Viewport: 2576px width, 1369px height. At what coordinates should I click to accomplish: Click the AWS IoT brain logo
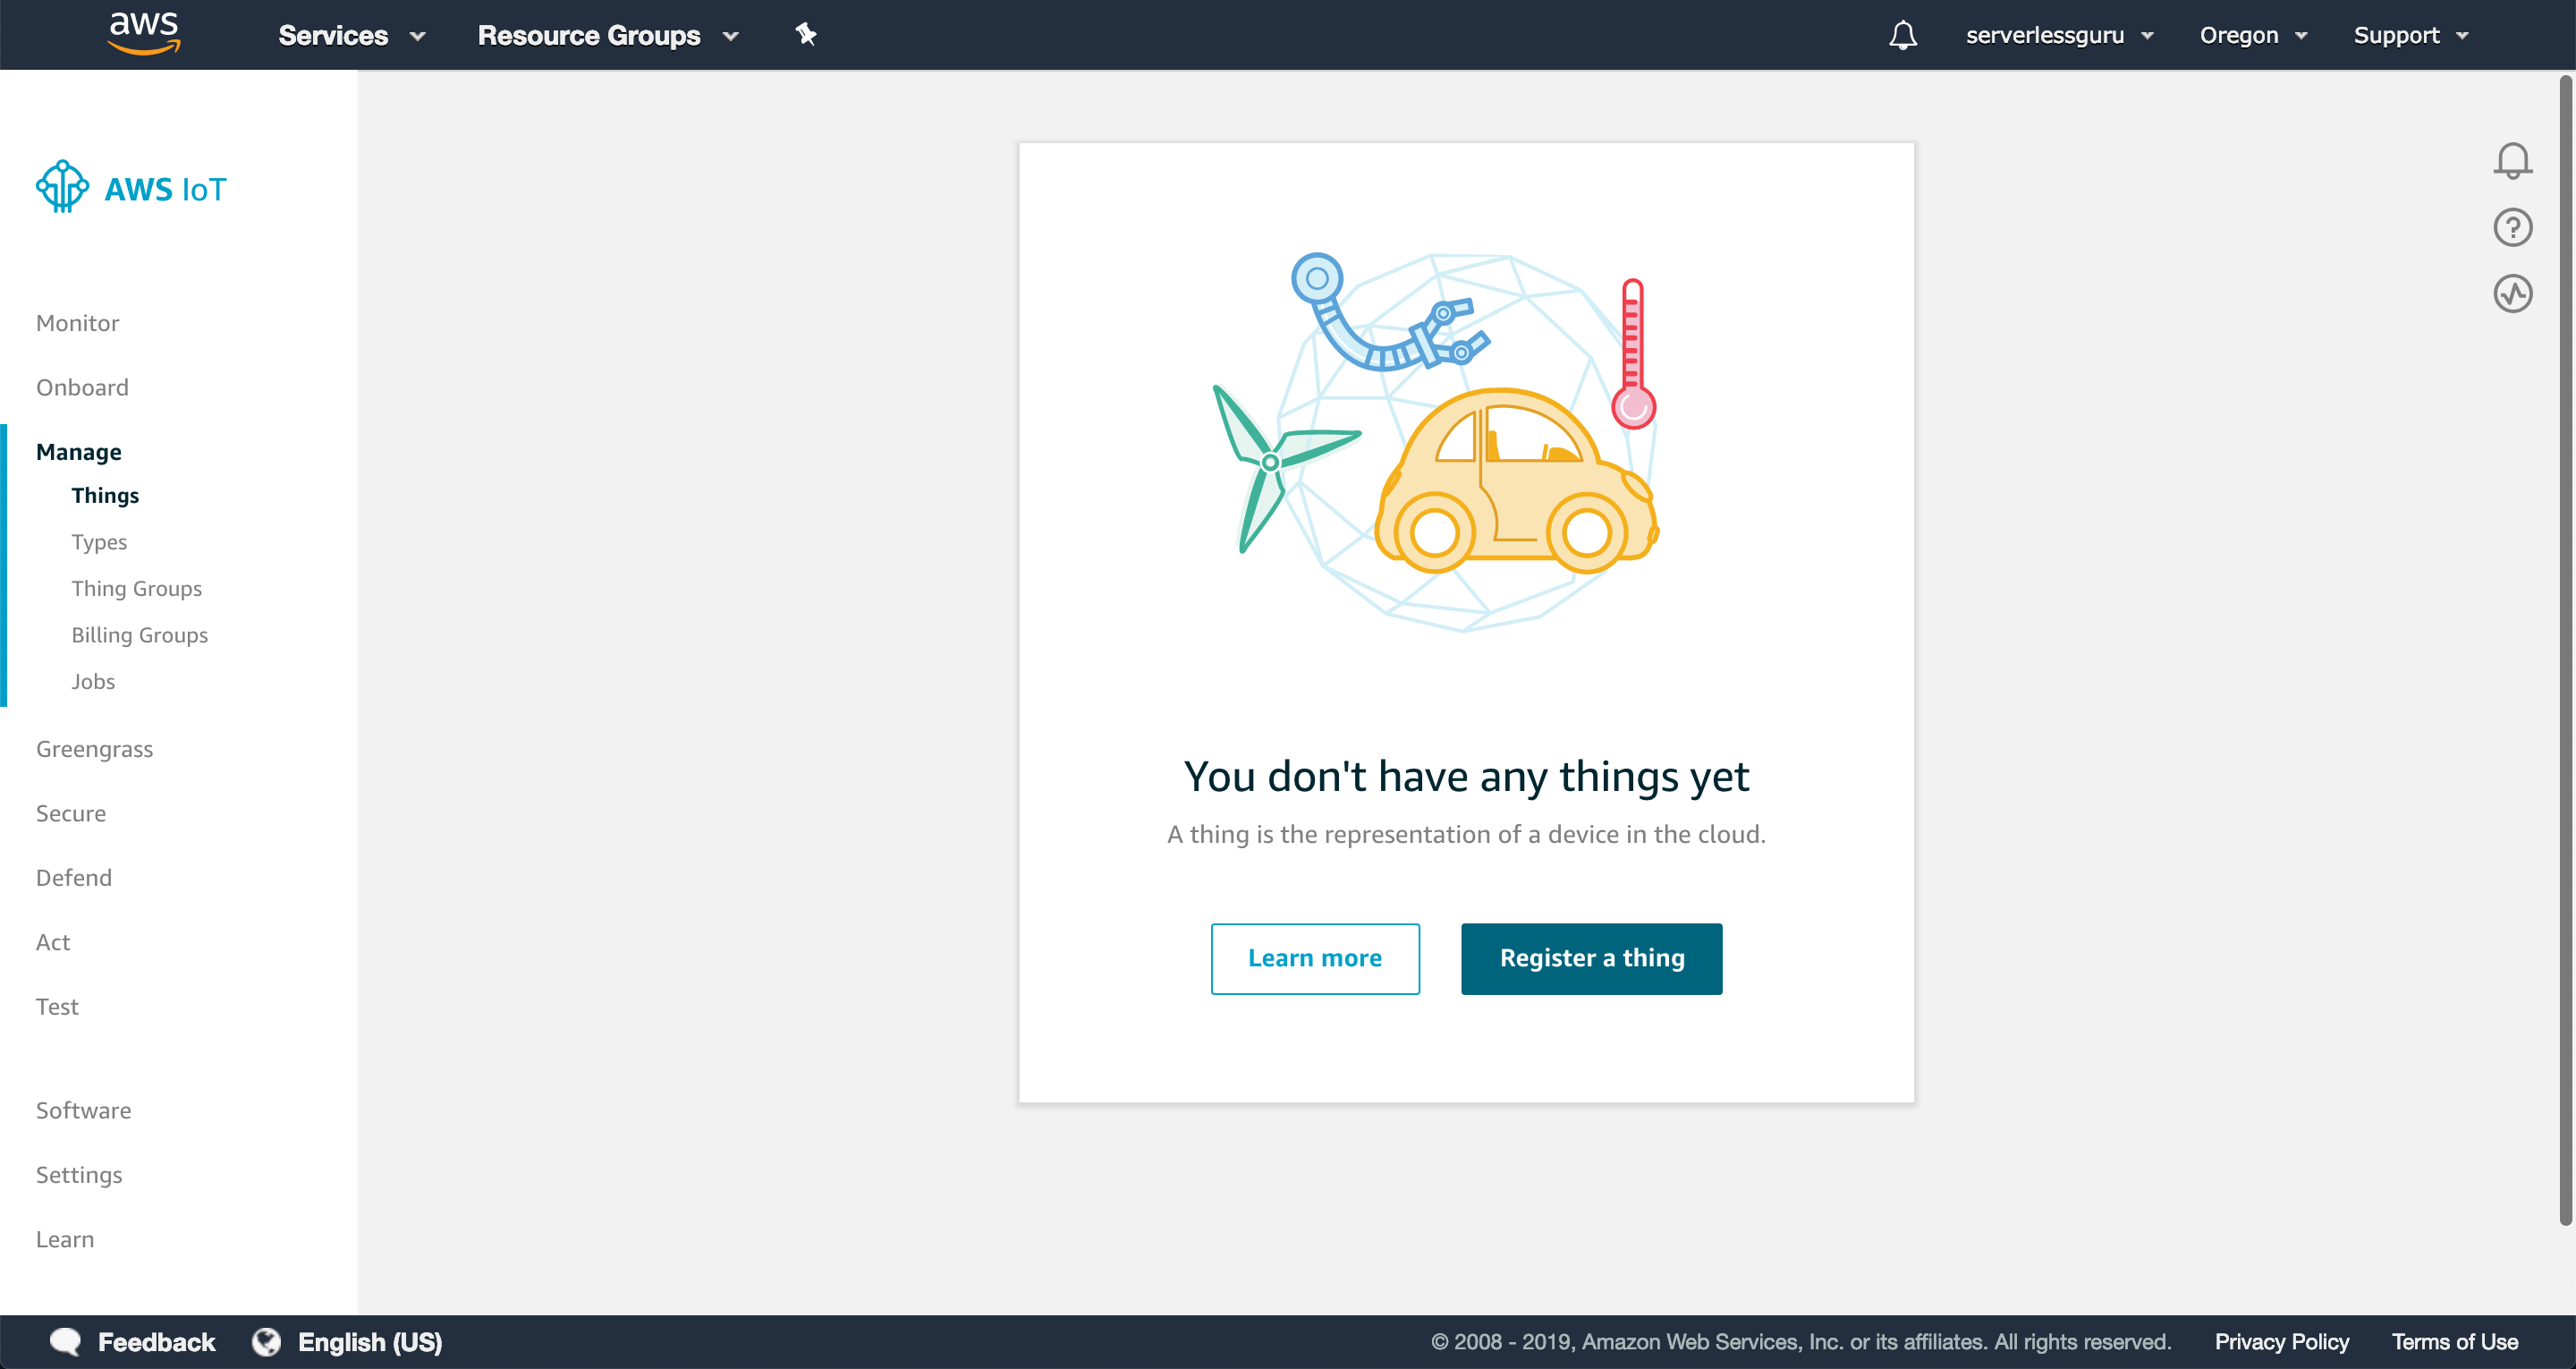62,187
